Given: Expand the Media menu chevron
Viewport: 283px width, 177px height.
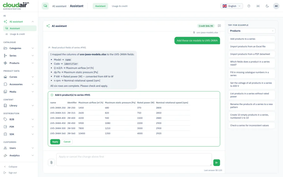Looking at the screenshot, I should pos(33,92).
